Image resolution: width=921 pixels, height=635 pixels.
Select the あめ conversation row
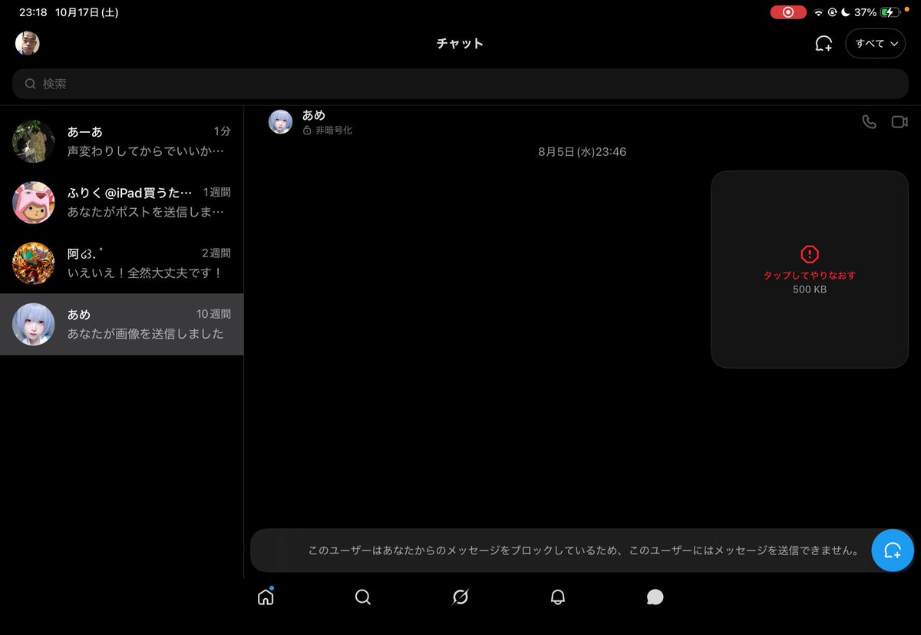[121, 324]
